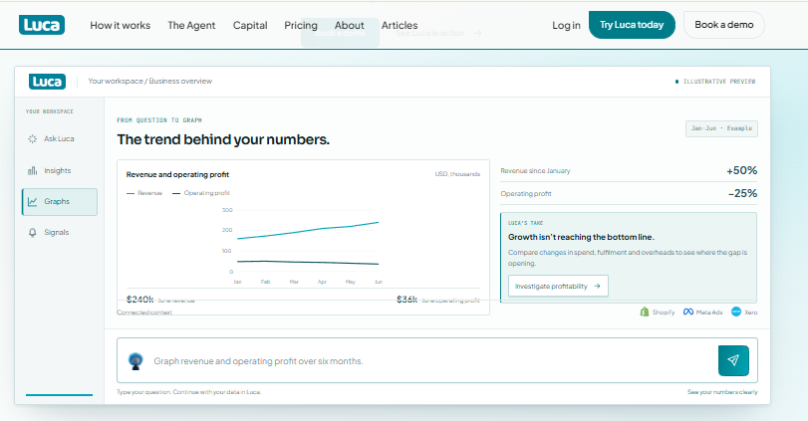Screen dimensions: 808x421
Task: Click Your workspace breadcrumb
Action: [116, 81]
